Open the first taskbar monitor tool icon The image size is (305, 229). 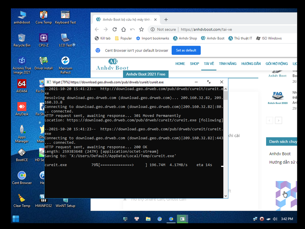pyautogui.click(x=125, y=219)
